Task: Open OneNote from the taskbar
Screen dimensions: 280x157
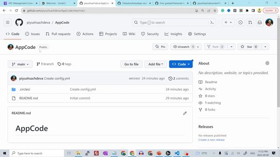Action: click(x=105, y=153)
